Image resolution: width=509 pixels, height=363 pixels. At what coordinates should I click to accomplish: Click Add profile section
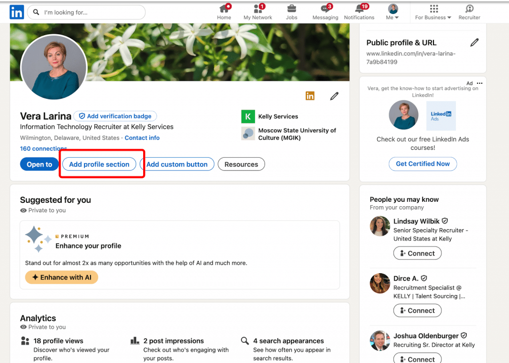click(x=99, y=164)
